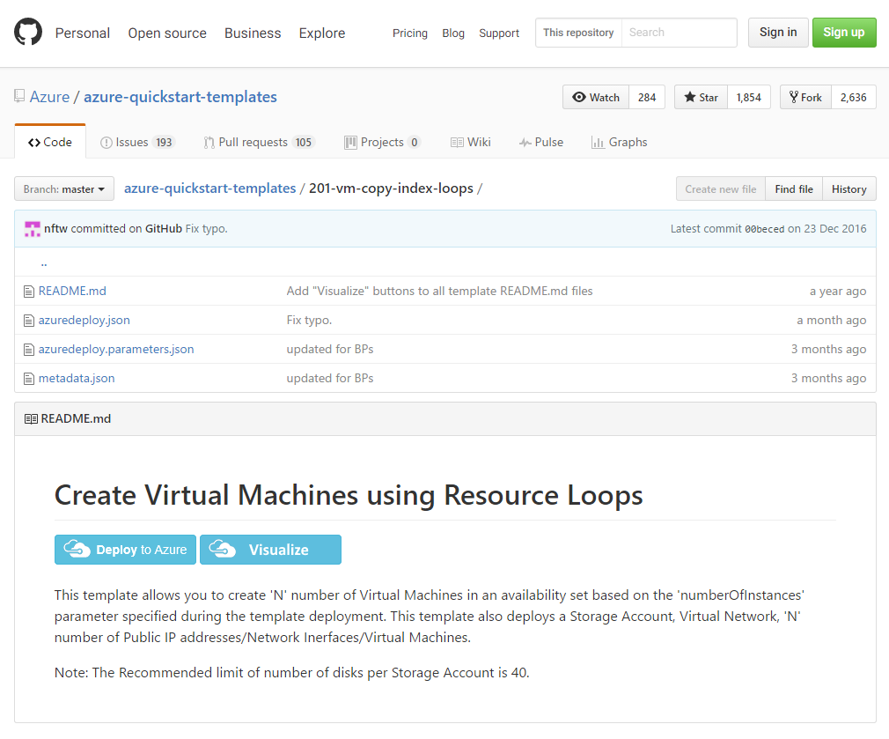Select the Code tab
Image resolution: width=889 pixels, height=739 pixels.
coord(50,142)
